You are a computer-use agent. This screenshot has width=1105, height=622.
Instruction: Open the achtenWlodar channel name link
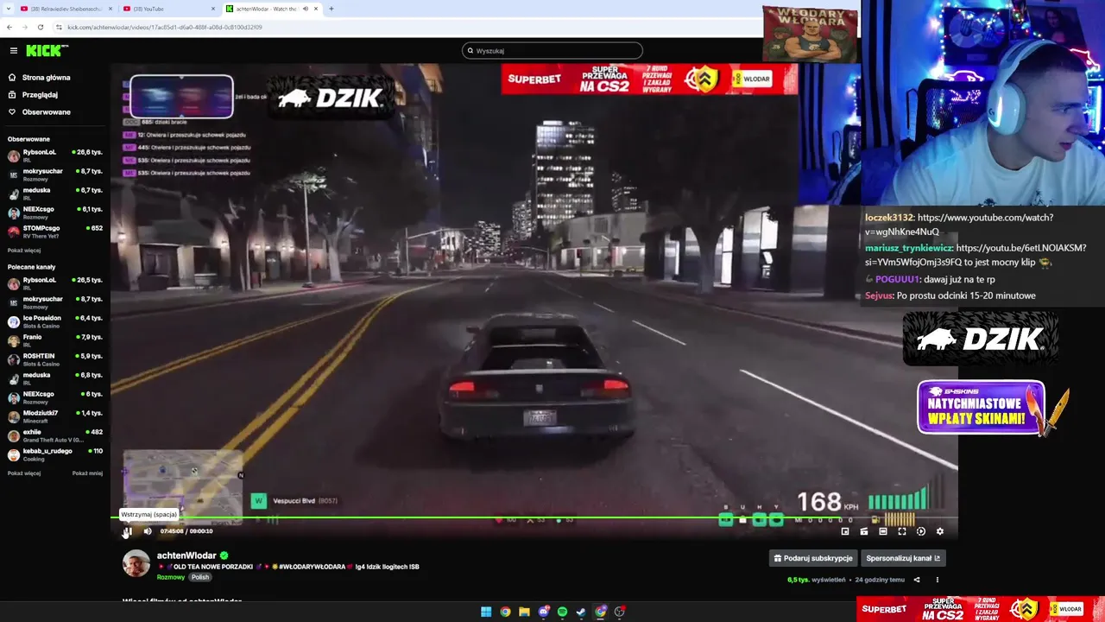pyautogui.click(x=186, y=555)
